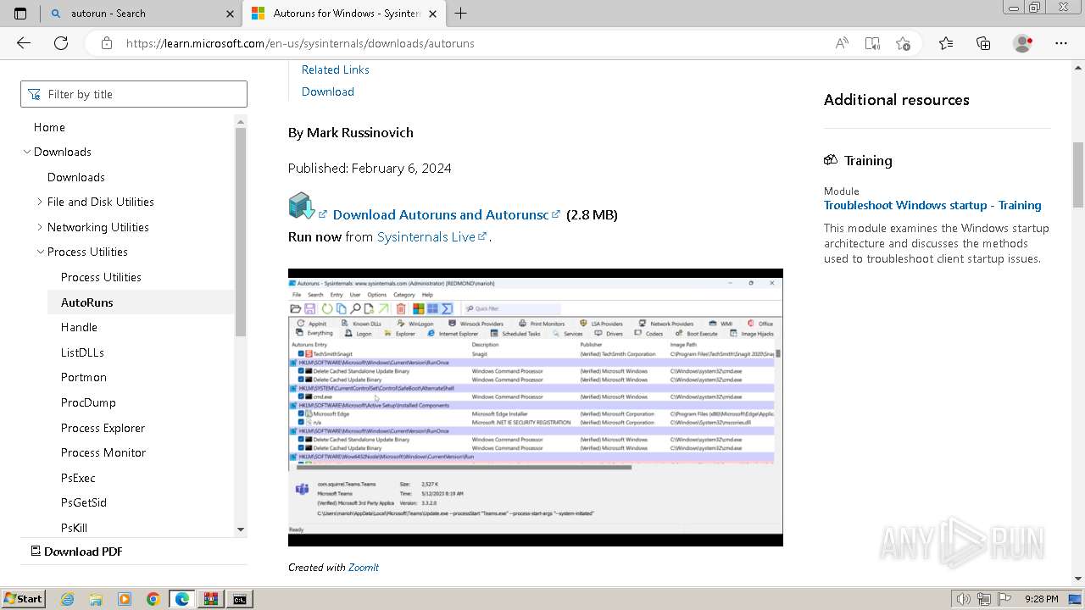Close the Autoruns for Windows tab
This screenshot has width=1085, height=610.
[x=433, y=14]
